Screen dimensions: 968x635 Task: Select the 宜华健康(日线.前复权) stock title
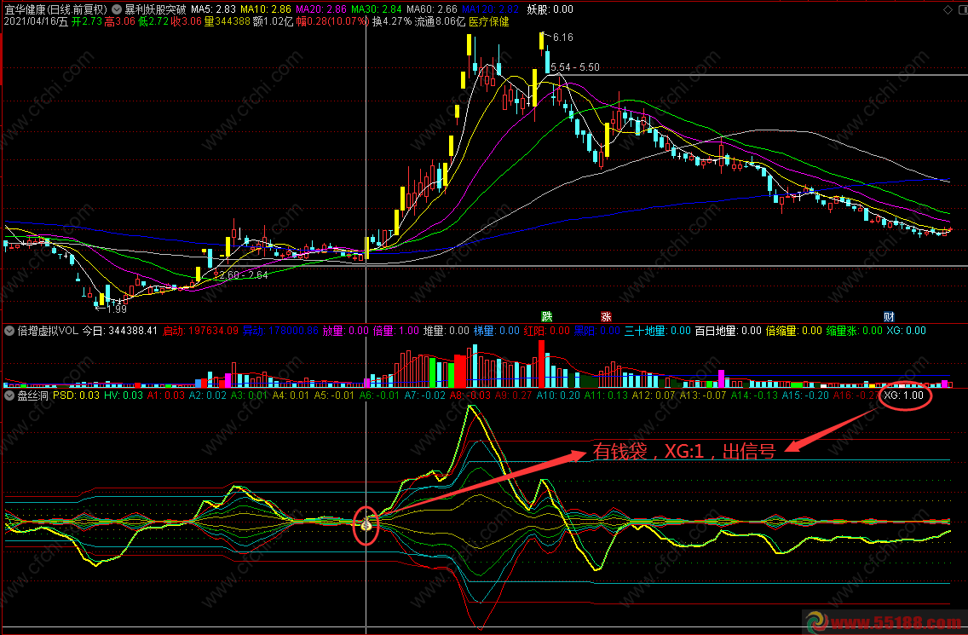[55, 9]
